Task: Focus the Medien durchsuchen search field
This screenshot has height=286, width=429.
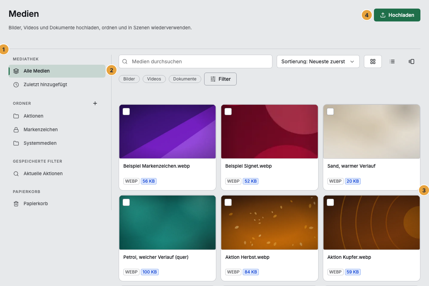Action: (196, 61)
